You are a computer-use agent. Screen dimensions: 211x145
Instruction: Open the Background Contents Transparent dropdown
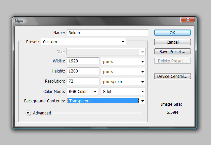(106, 101)
